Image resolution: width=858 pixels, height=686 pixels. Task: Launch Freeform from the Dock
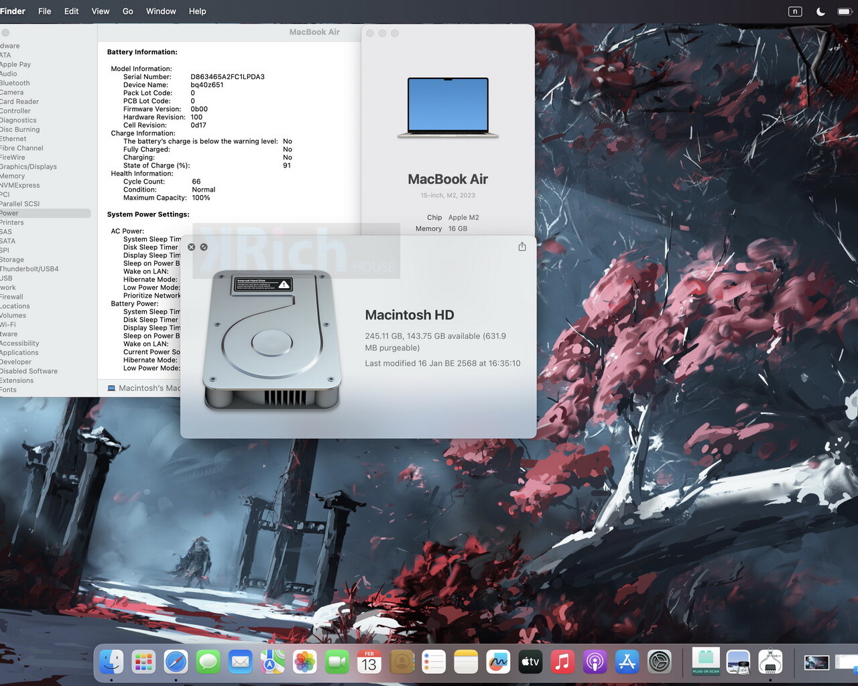[x=498, y=663]
